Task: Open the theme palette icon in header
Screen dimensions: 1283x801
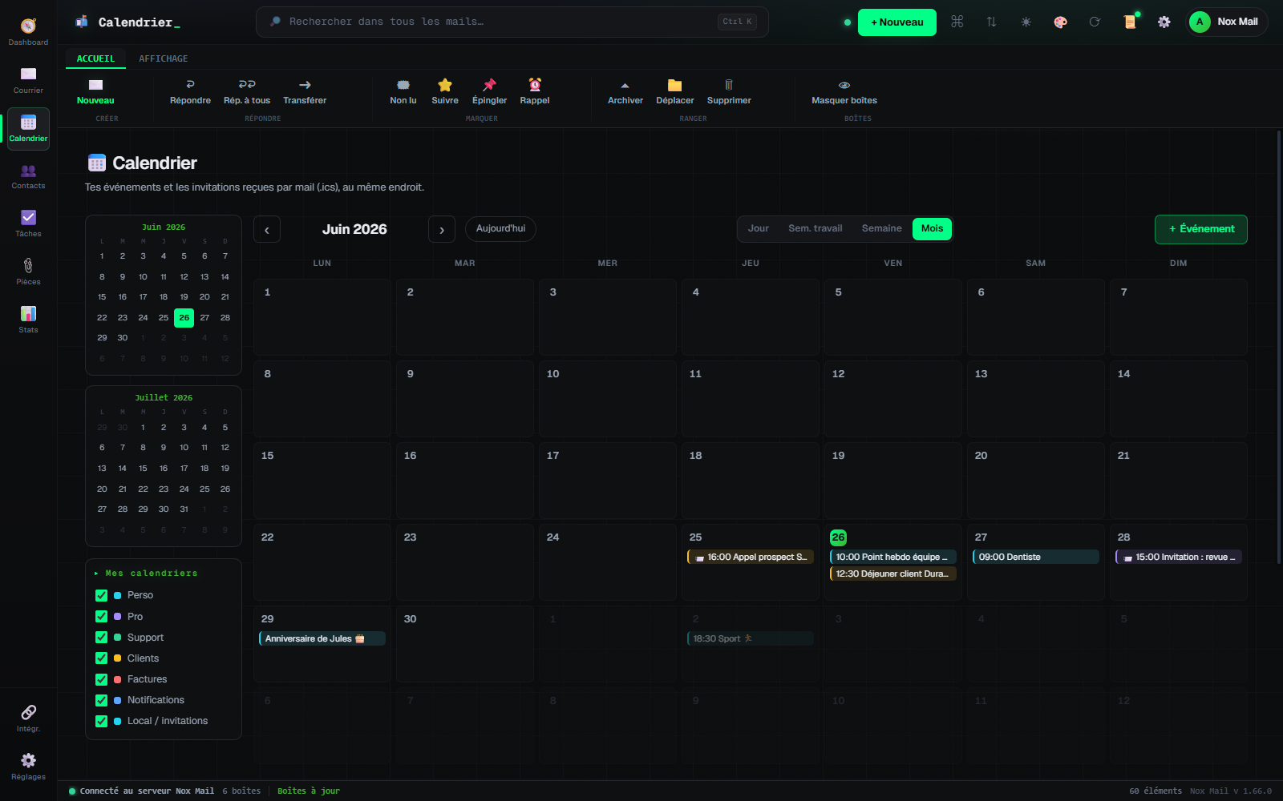Action: click(x=1060, y=22)
